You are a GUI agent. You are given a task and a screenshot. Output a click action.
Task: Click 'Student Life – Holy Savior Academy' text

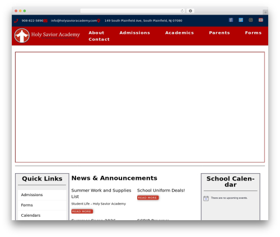(99, 204)
